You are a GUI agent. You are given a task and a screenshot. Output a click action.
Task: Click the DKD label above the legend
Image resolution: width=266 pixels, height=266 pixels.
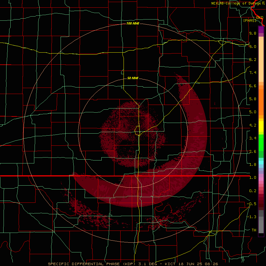coord(259,17)
